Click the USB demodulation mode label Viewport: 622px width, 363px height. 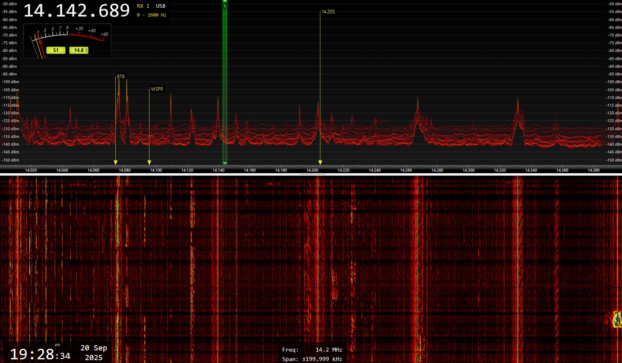161,6
